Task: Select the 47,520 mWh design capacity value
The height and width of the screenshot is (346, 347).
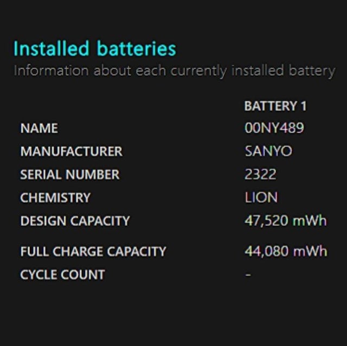Action: [x=286, y=220]
